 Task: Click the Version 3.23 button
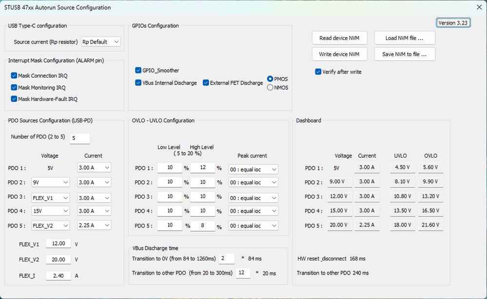[x=453, y=23]
